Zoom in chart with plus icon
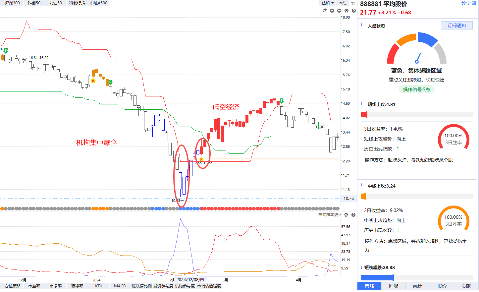Image resolution: width=479 pixels, height=292 pixels. click(332, 11)
